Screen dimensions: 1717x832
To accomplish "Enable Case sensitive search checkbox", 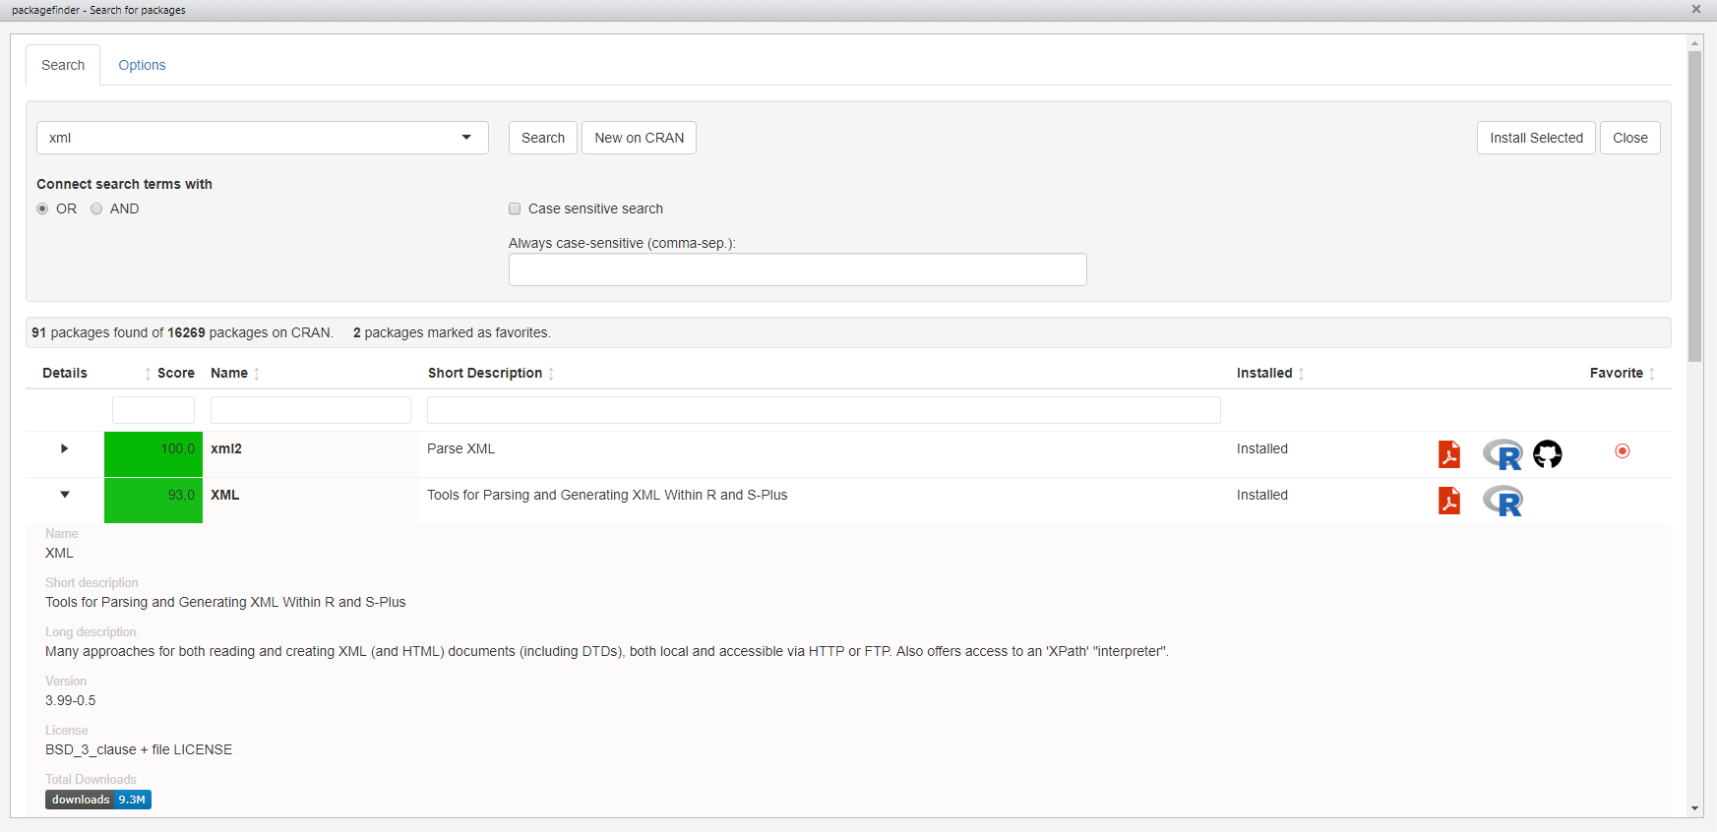I will pos(515,208).
